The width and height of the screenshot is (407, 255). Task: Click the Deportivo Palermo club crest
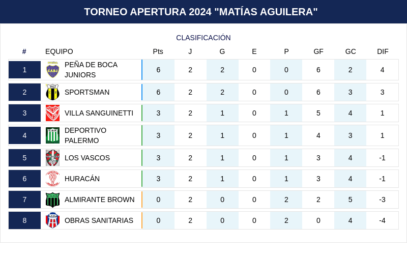(x=53, y=135)
